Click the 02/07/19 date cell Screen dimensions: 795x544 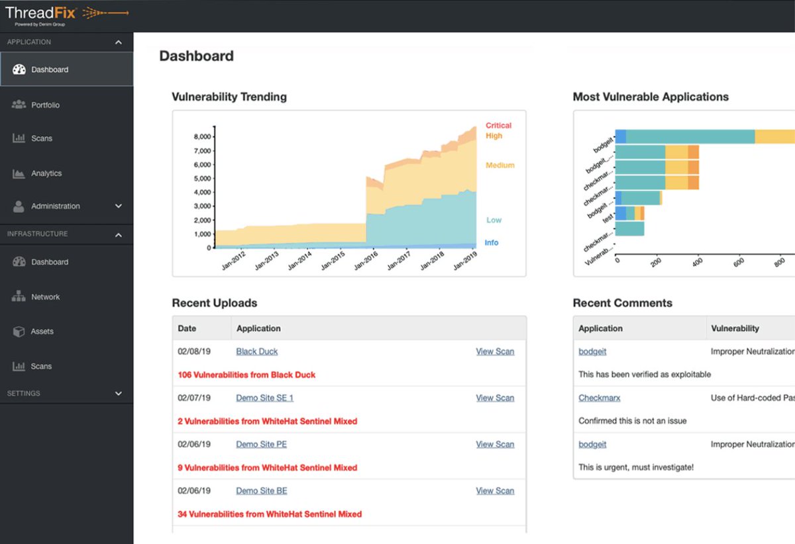pyautogui.click(x=194, y=398)
